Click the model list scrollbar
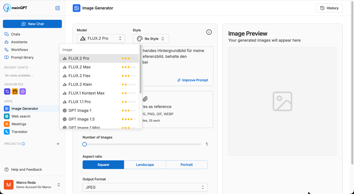 (x=140, y=69)
